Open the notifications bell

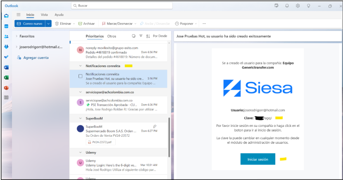point(287,6)
